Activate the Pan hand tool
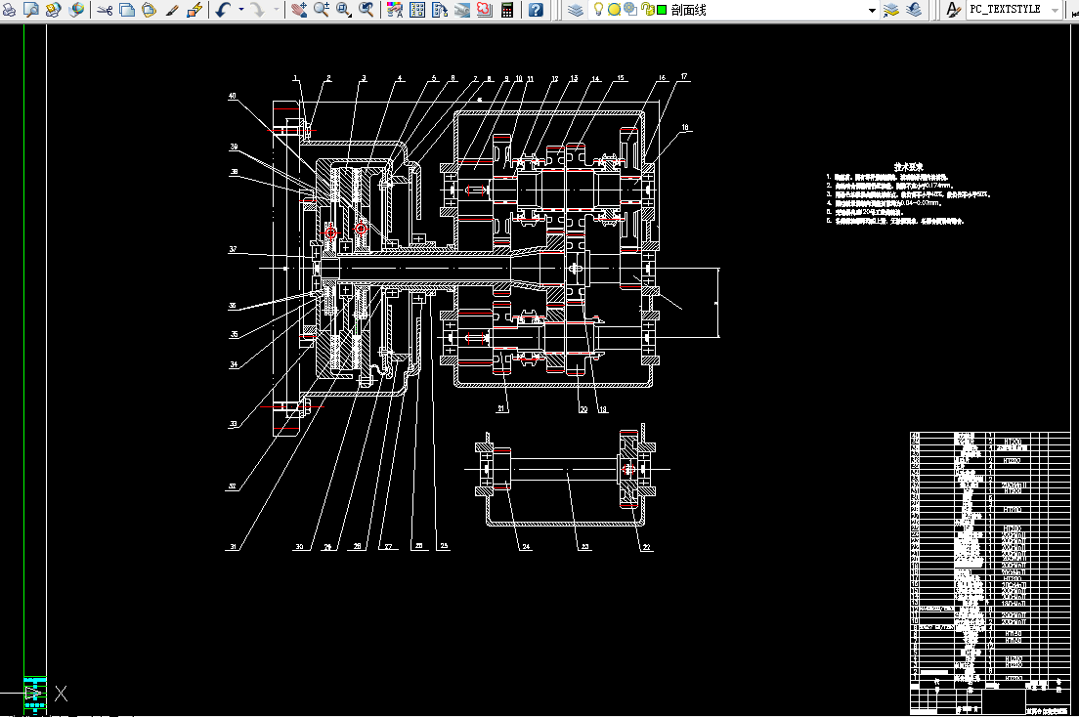Viewport: 1079px width, 717px height. click(299, 10)
